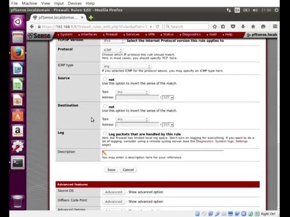The image size is (290, 217).
Task: Focus the Firefox Search box
Action: coord(187,27)
